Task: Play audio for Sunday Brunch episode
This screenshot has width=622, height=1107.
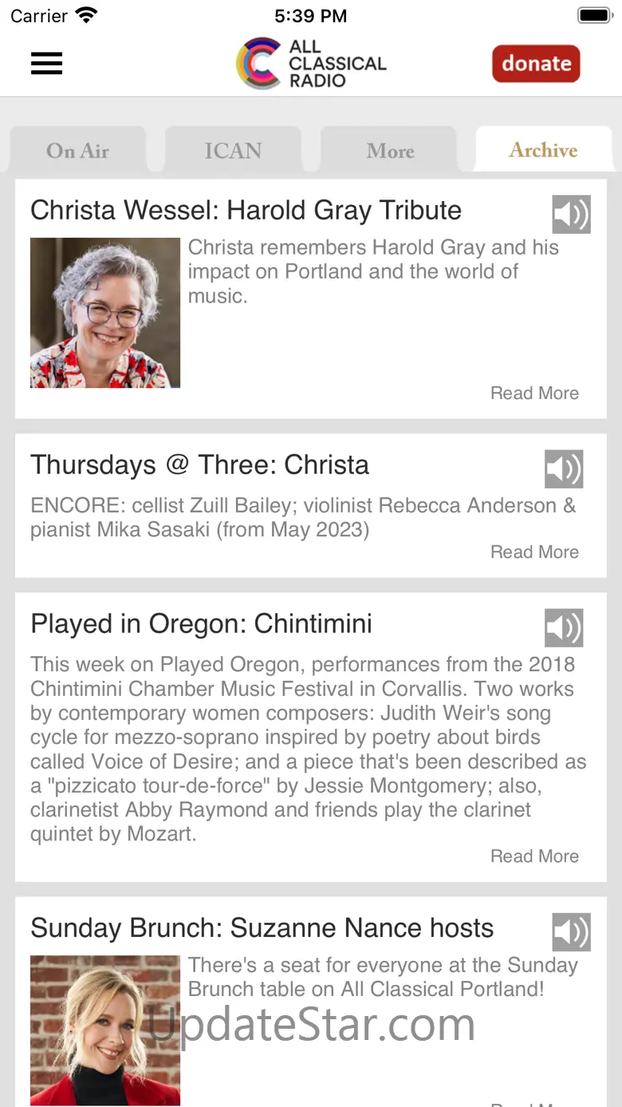Action: (571, 931)
